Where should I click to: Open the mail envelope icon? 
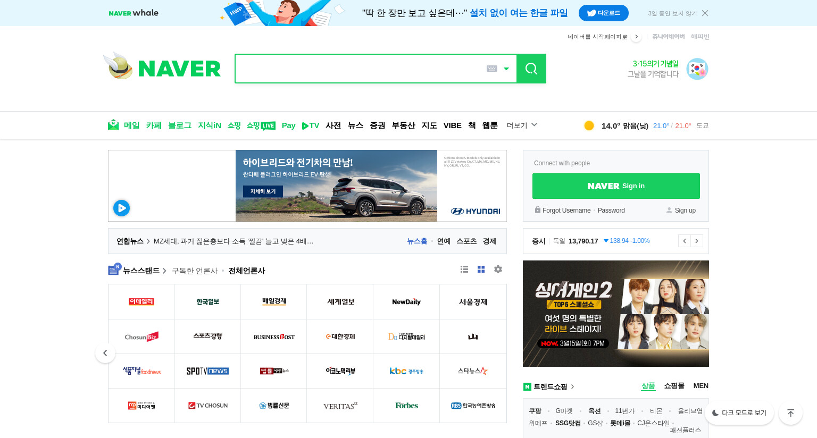coord(113,125)
